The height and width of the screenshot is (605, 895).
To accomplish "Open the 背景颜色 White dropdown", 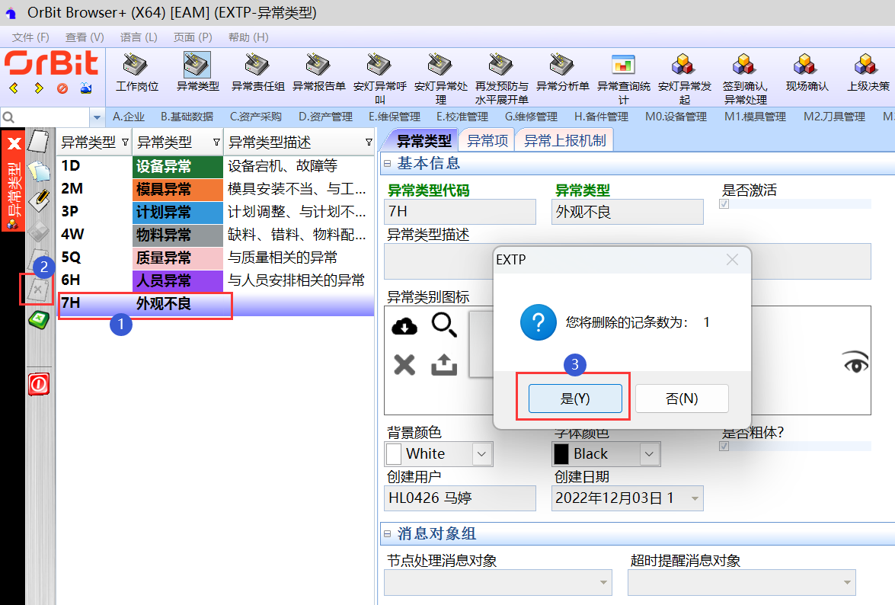I will (x=481, y=454).
